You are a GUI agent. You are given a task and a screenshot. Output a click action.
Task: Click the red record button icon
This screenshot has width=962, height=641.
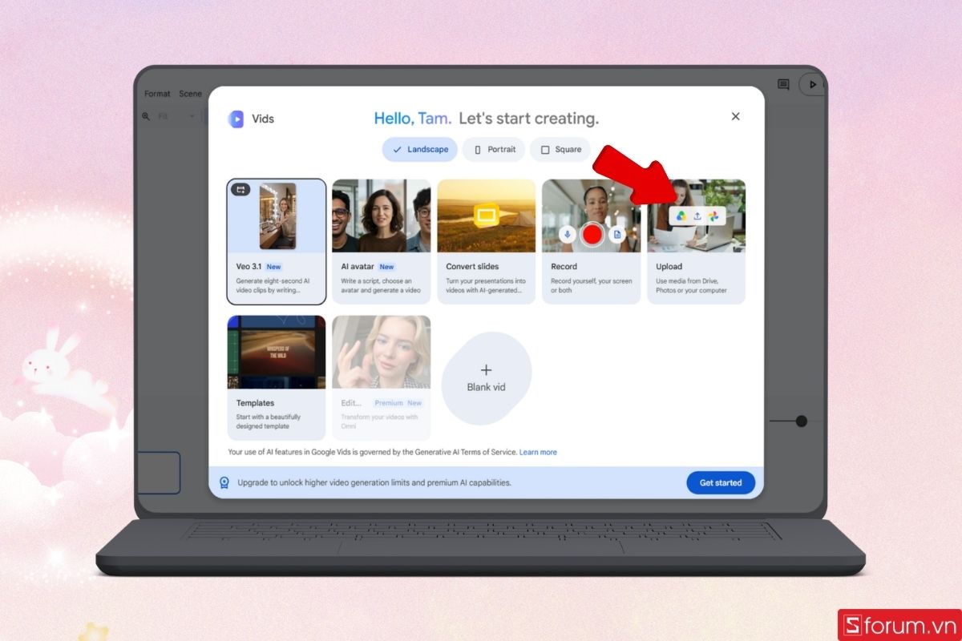click(x=592, y=234)
